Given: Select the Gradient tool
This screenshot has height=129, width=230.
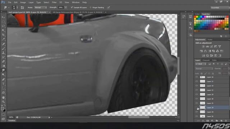Looking at the screenshot, I should click(3, 66).
